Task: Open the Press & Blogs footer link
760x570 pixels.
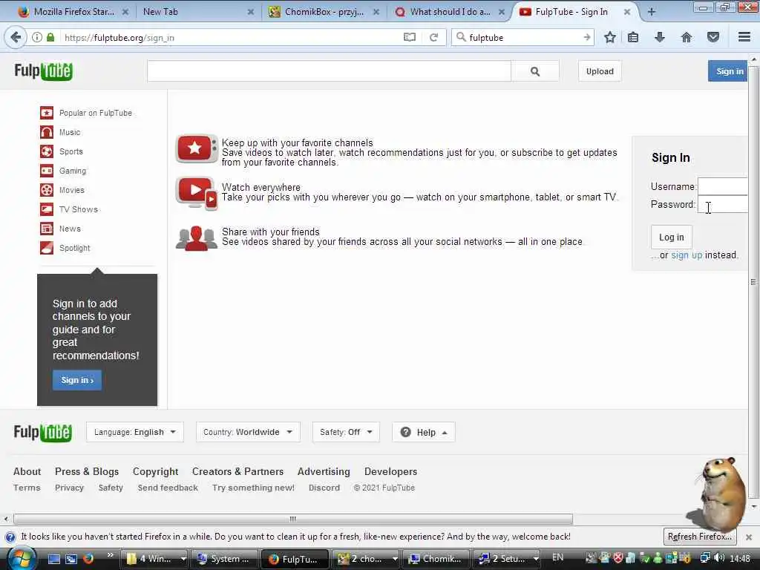Action: [x=87, y=471]
